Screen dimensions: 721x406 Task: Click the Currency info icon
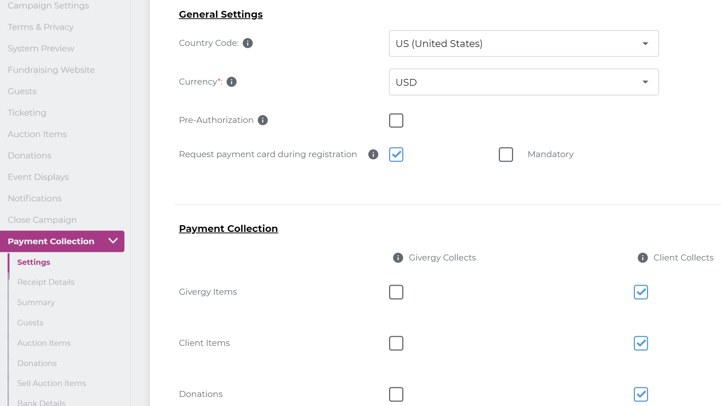[231, 82]
